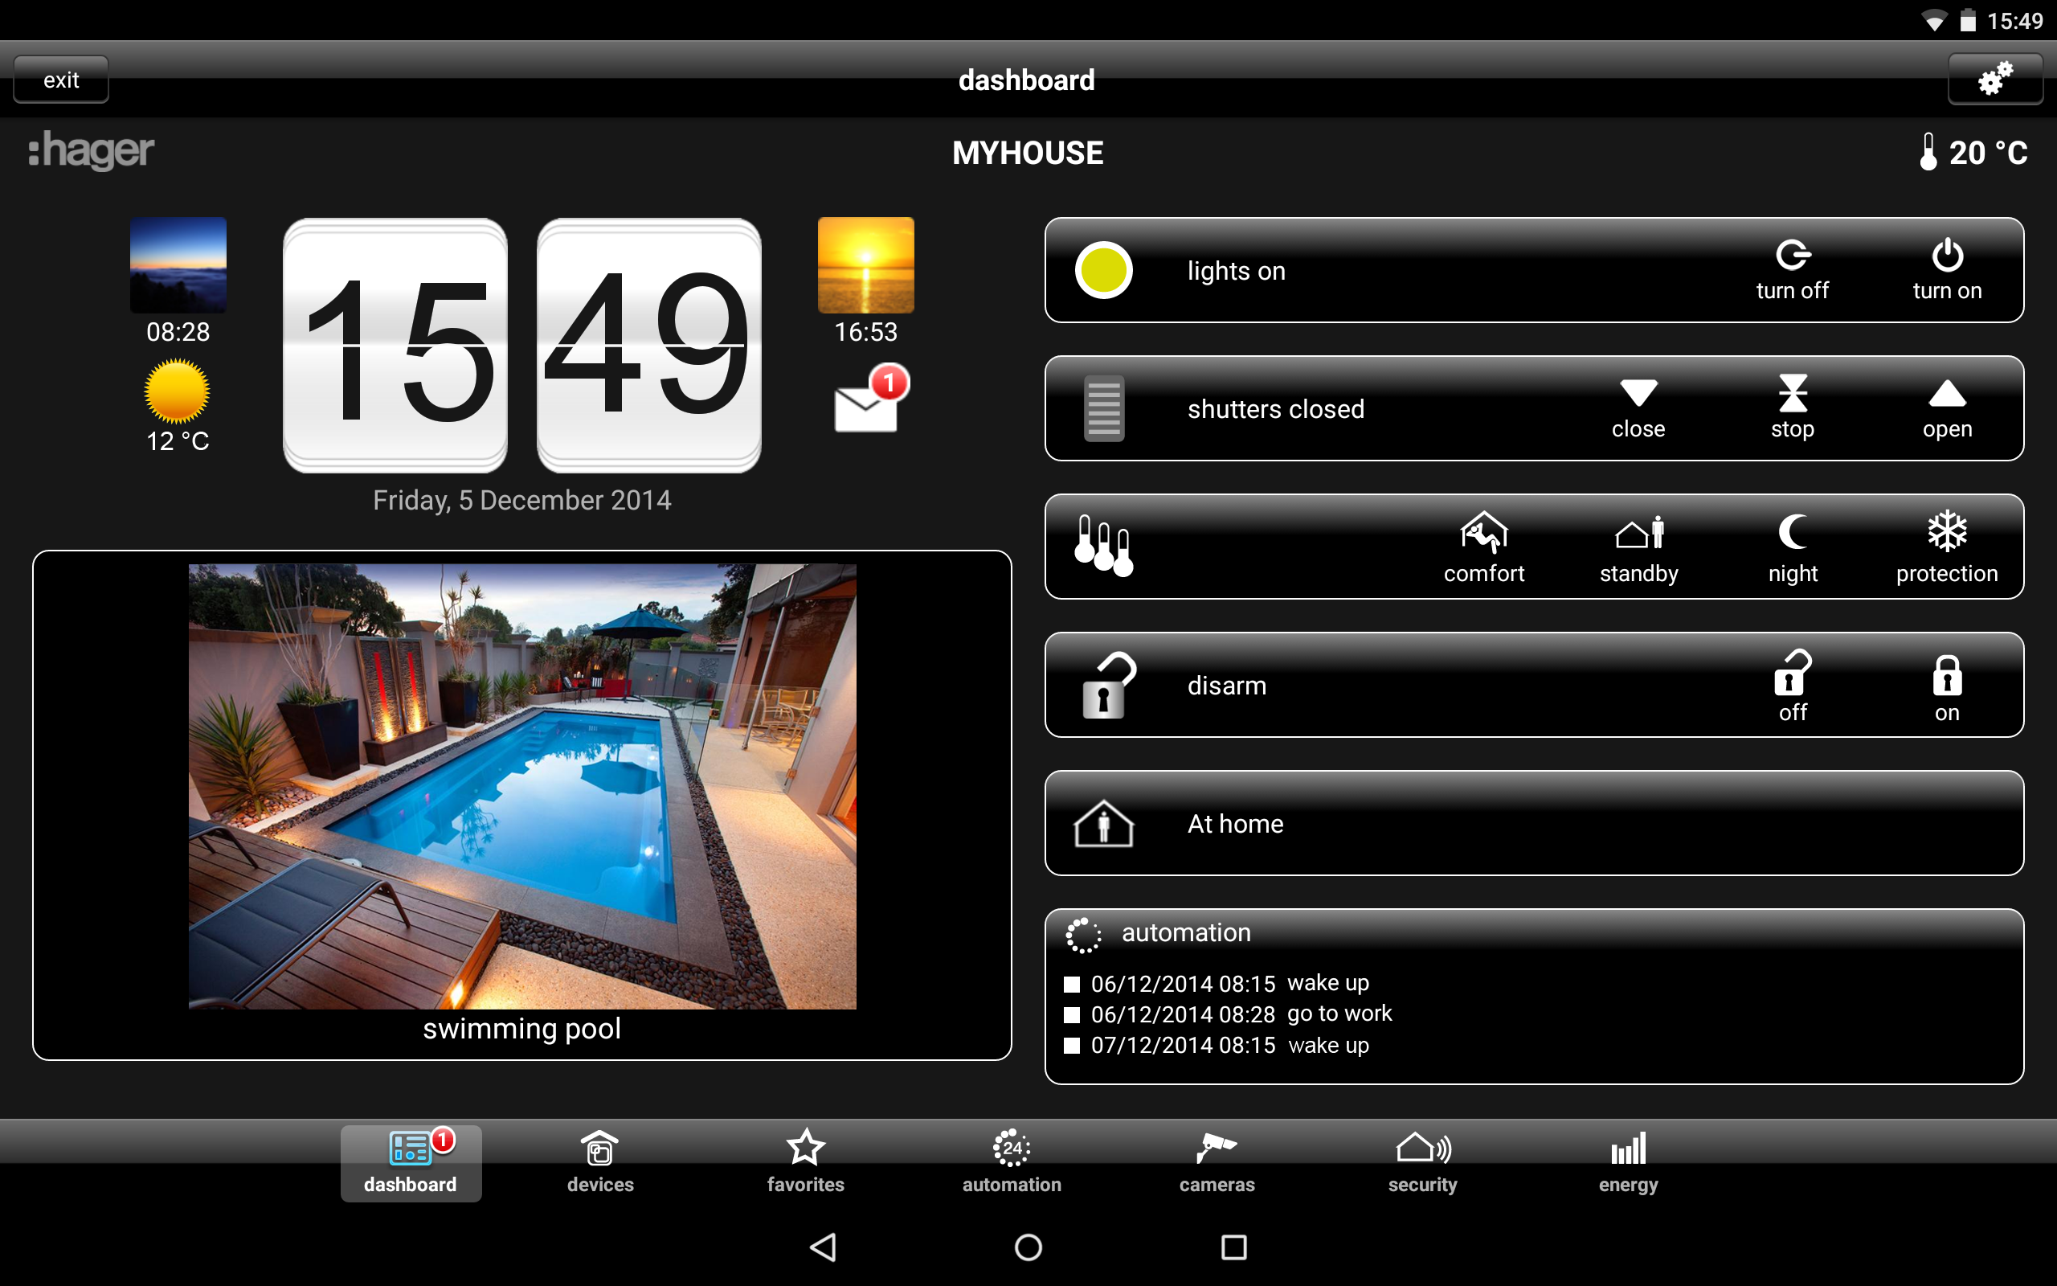Click the 08:28 sunrise time
This screenshot has height=1286, width=2057.
(x=178, y=332)
